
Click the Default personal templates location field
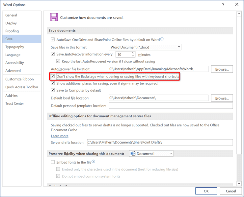pyautogui.click(x=171, y=106)
